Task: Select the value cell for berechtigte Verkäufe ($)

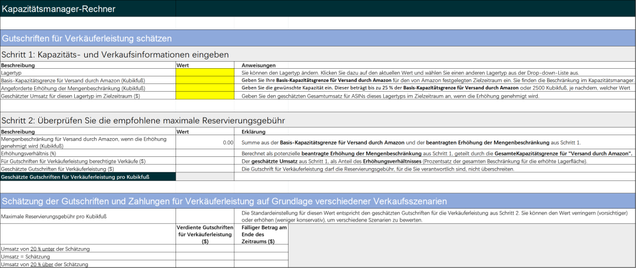Action: point(205,161)
